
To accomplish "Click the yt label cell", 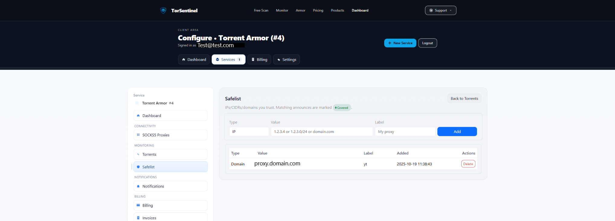I will (365, 164).
